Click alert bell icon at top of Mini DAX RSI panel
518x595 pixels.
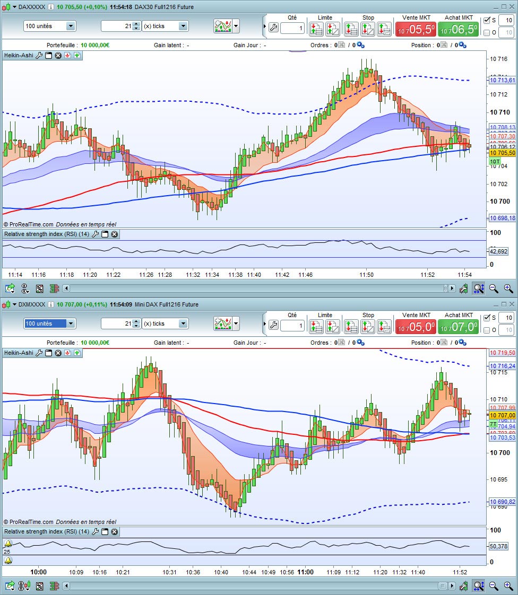[8, 544]
